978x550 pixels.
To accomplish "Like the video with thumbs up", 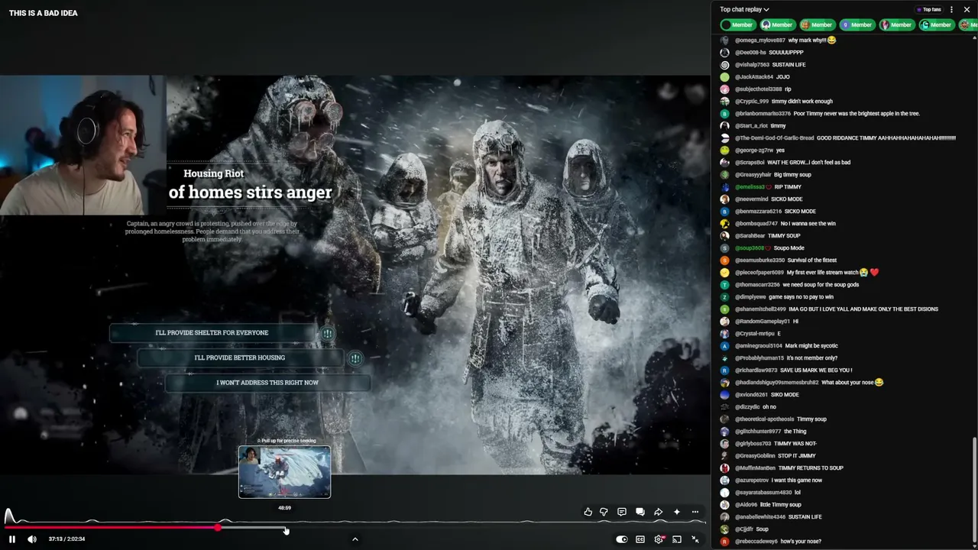I will [x=588, y=512].
